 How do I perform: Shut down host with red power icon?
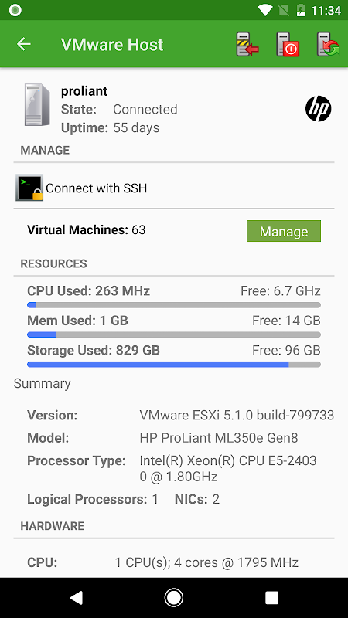288,44
